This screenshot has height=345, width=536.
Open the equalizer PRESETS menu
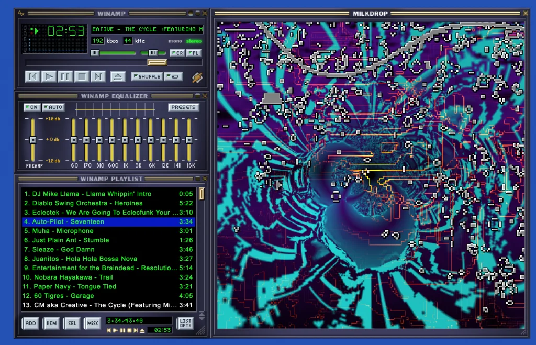click(x=184, y=107)
